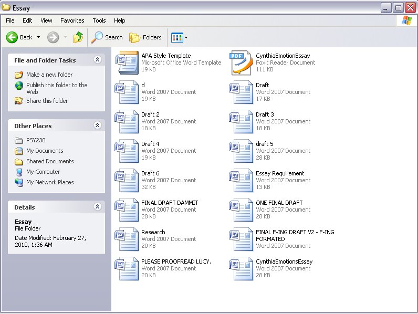Select the FINAL DRAFT DAMMIT document icon
The image size is (418, 314).
[x=126, y=210]
